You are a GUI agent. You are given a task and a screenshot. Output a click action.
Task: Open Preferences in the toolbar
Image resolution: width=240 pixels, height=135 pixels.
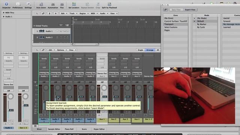[x=18, y=5]
